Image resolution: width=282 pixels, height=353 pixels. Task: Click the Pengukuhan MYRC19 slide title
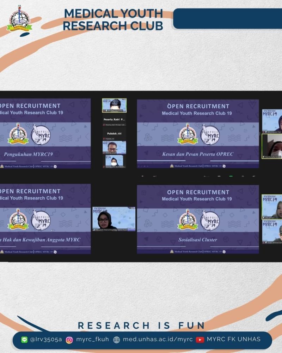tap(28, 154)
